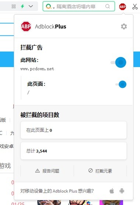The width and height of the screenshot is (140, 205).
Task: Toggle ad blocking for this website
Action: click(x=119, y=62)
